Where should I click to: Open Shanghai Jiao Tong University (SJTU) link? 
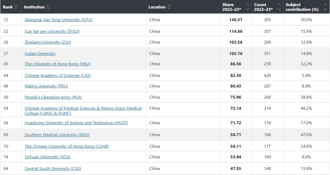(58, 20)
